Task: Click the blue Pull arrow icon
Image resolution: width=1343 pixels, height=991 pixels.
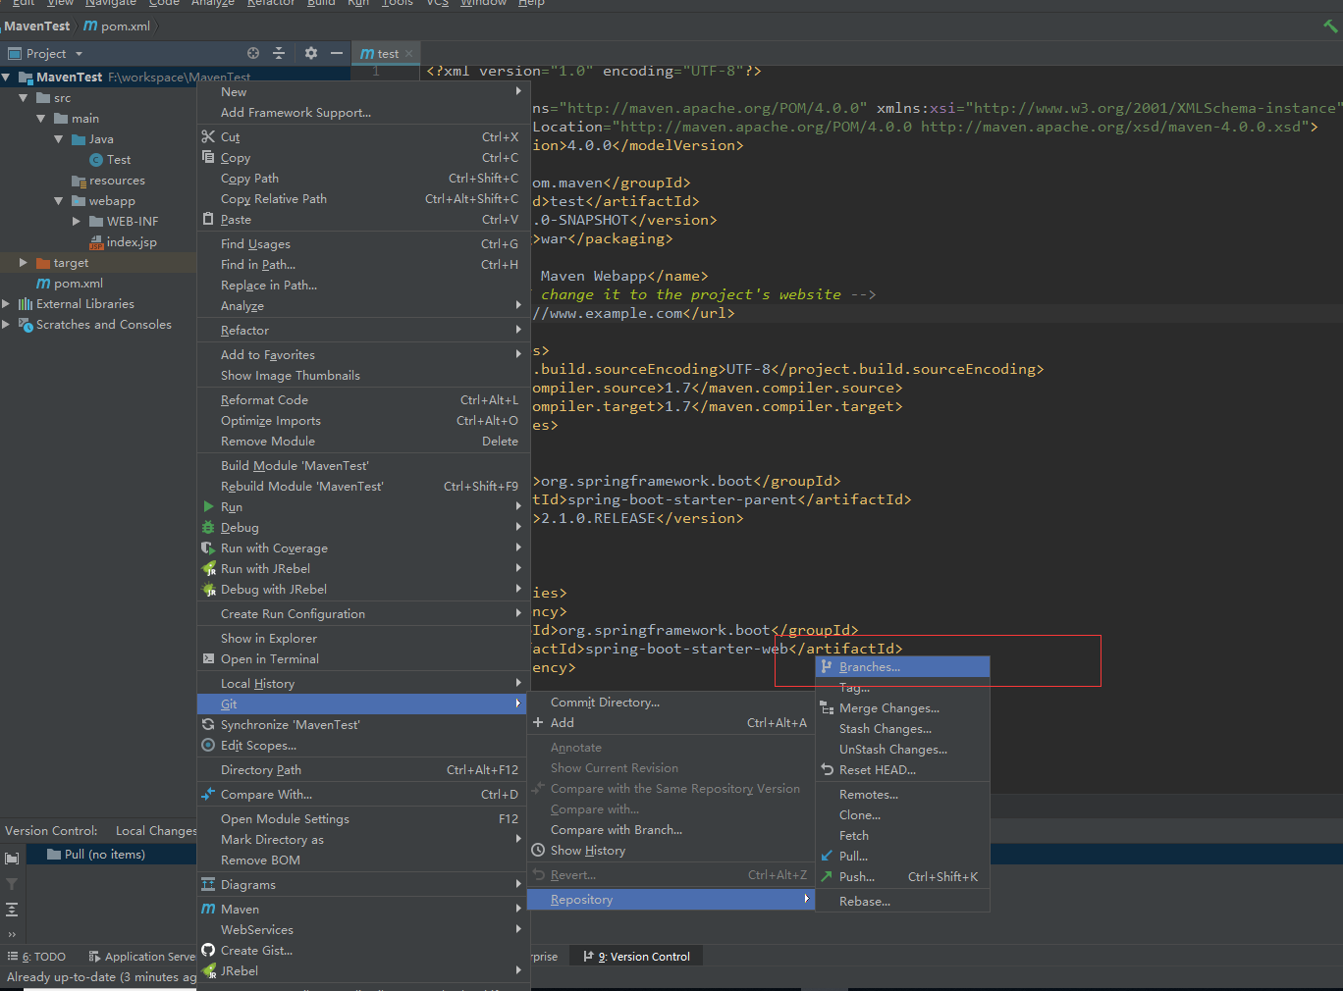Action: pyautogui.click(x=827, y=856)
